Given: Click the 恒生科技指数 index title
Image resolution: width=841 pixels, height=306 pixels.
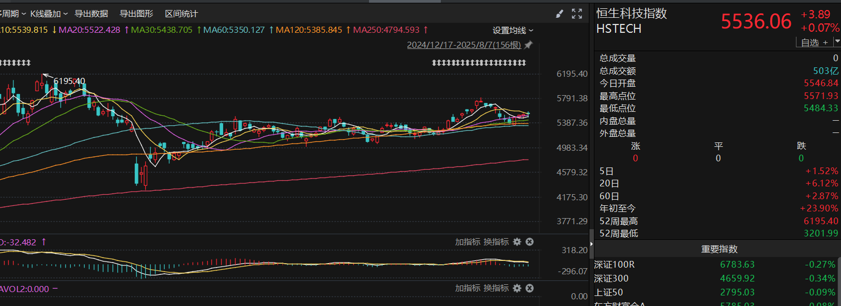Looking at the screenshot, I should (632, 13).
